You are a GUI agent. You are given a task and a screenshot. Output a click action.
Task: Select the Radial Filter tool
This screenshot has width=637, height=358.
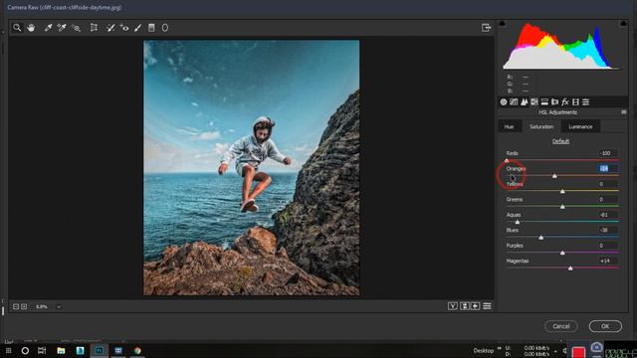click(x=165, y=28)
